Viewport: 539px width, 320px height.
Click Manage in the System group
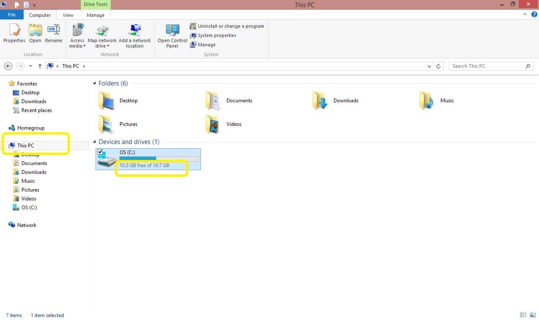click(x=203, y=45)
